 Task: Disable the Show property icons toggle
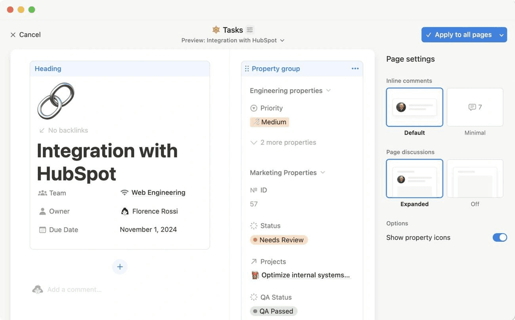click(499, 237)
